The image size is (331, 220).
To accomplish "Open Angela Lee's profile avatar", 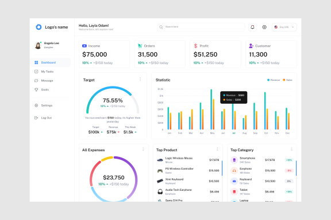I will (x=38, y=45).
